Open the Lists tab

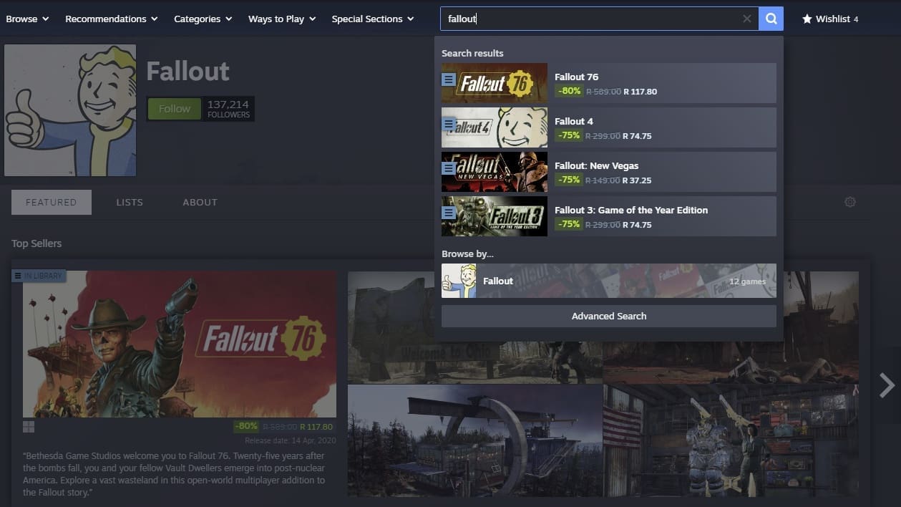[130, 202]
